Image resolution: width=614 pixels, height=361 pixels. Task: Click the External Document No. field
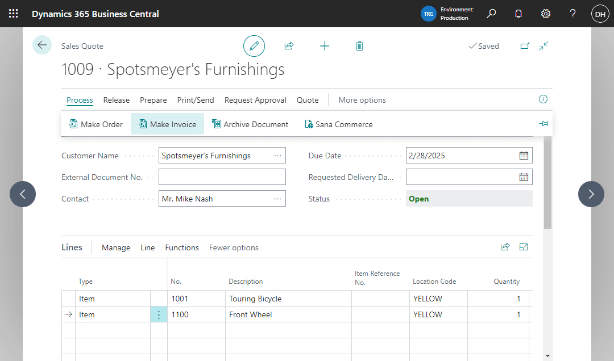(x=222, y=177)
